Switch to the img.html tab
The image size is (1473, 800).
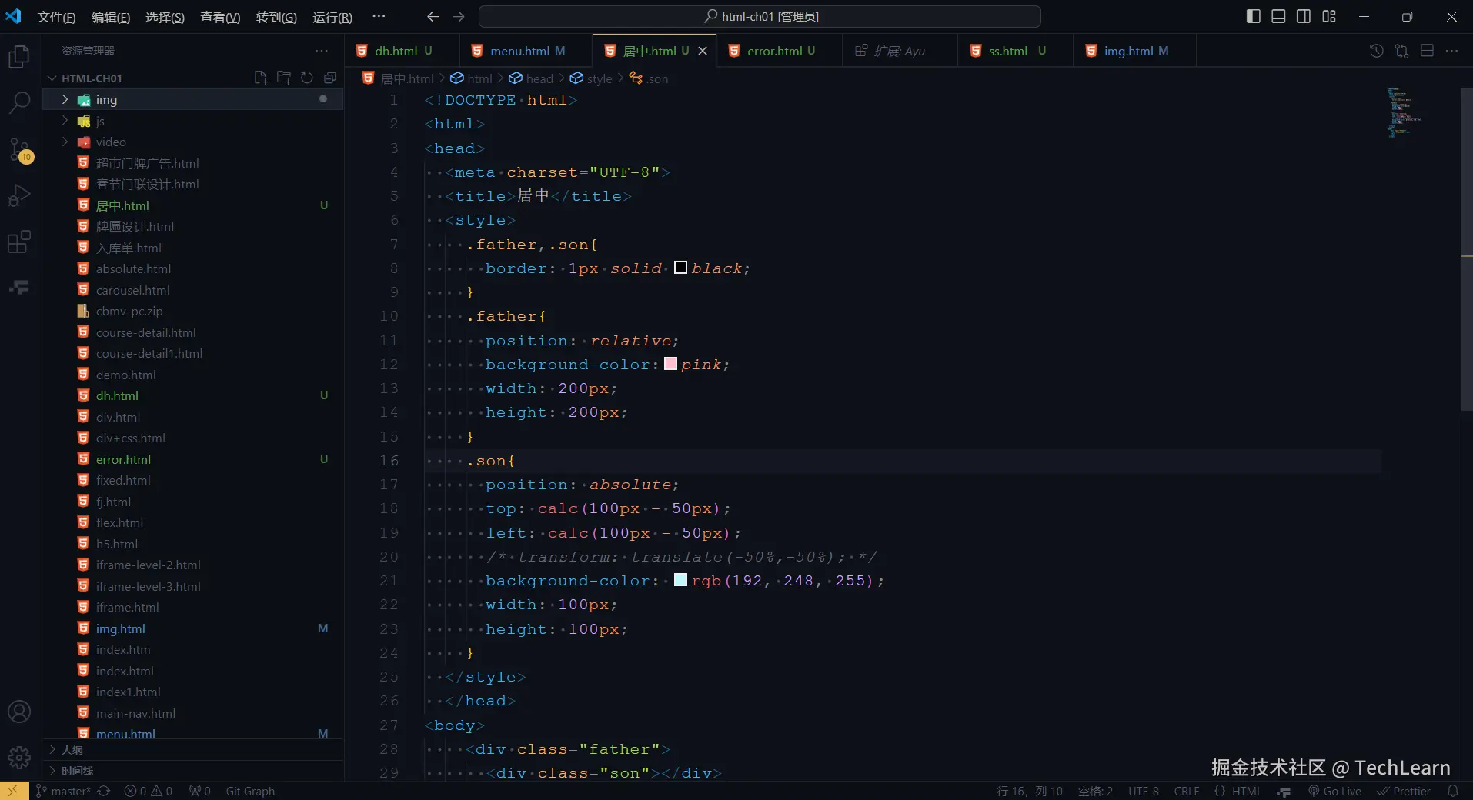point(1135,51)
